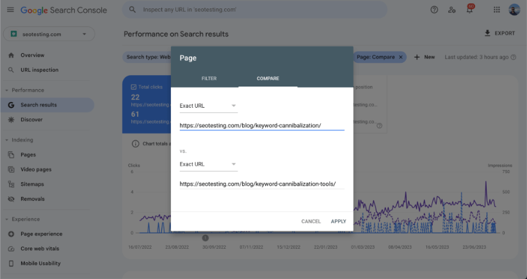Screen dimensions: 527x279
Task: Open Removals in sidebar
Action: pos(32,199)
